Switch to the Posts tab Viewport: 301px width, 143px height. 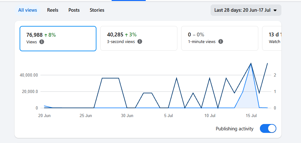pos(74,10)
